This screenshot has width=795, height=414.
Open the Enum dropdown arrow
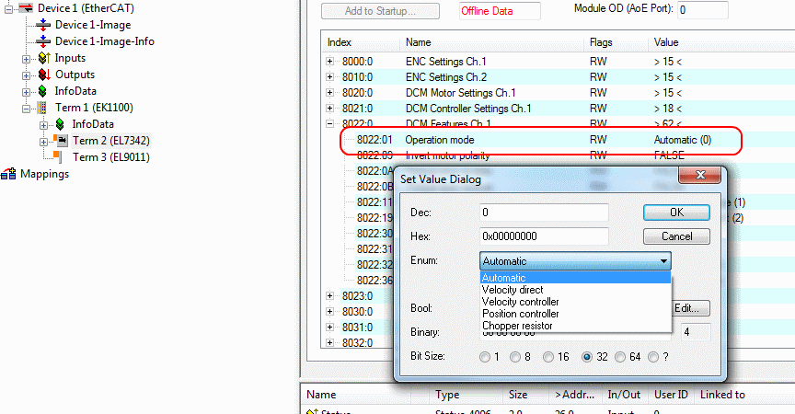coord(663,261)
